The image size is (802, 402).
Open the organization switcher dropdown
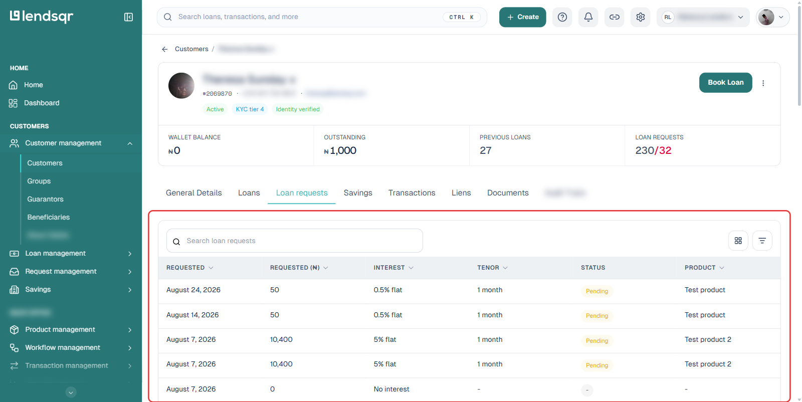(x=703, y=17)
